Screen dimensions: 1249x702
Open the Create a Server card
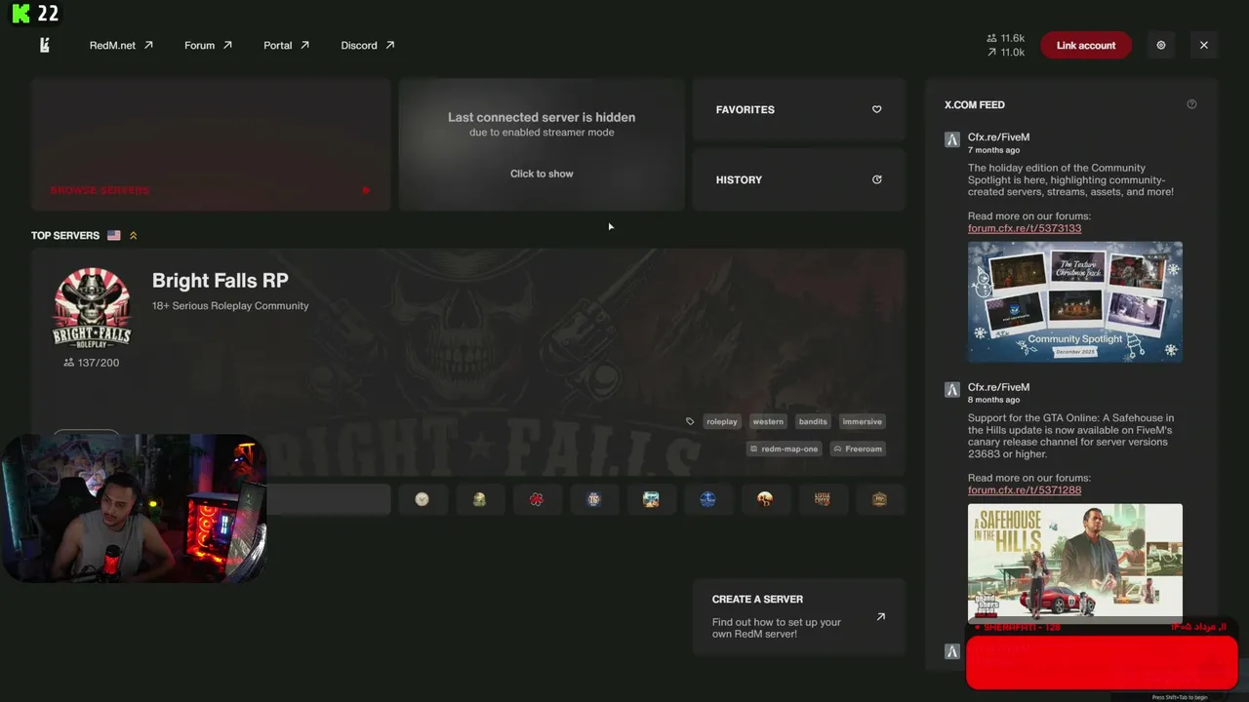click(x=799, y=616)
